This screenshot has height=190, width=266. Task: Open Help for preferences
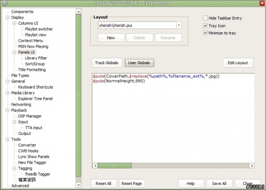click(191, 183)
